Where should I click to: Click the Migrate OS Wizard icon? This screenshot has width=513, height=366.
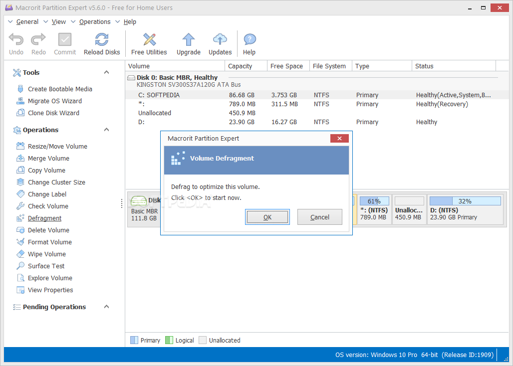point(20,101)
